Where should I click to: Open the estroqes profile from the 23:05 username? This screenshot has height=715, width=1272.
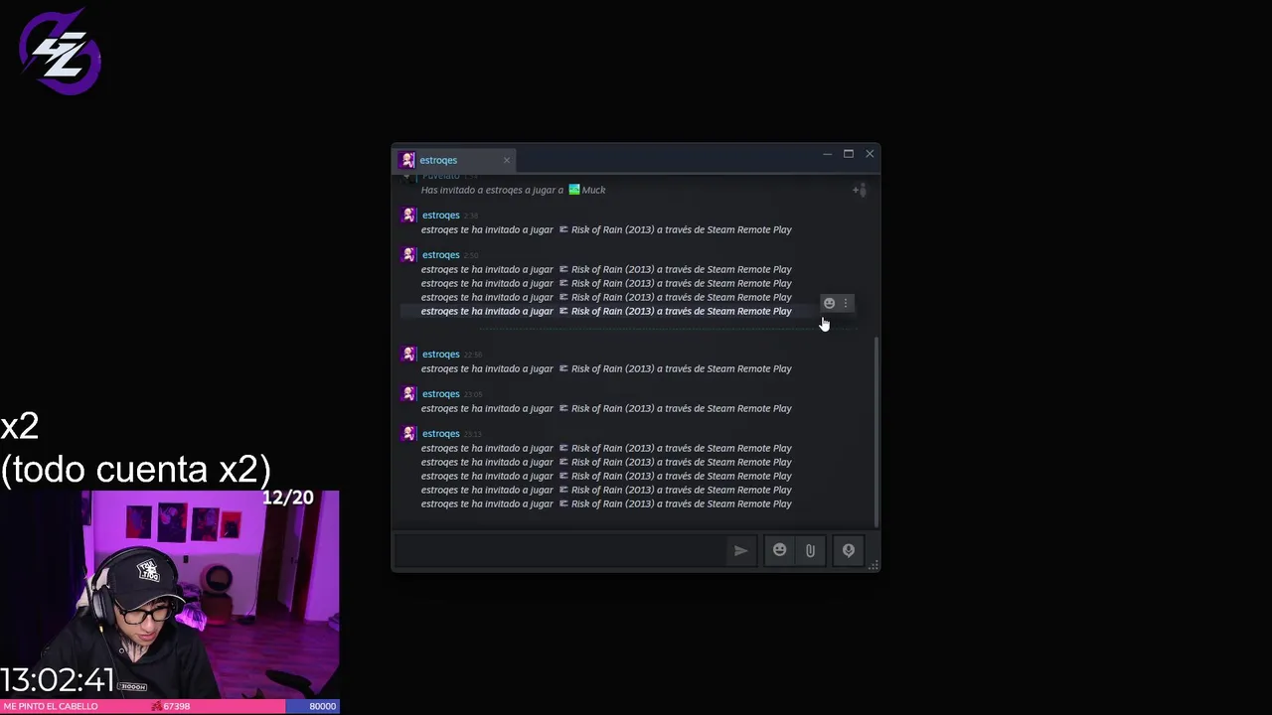[x=440, y=394]
